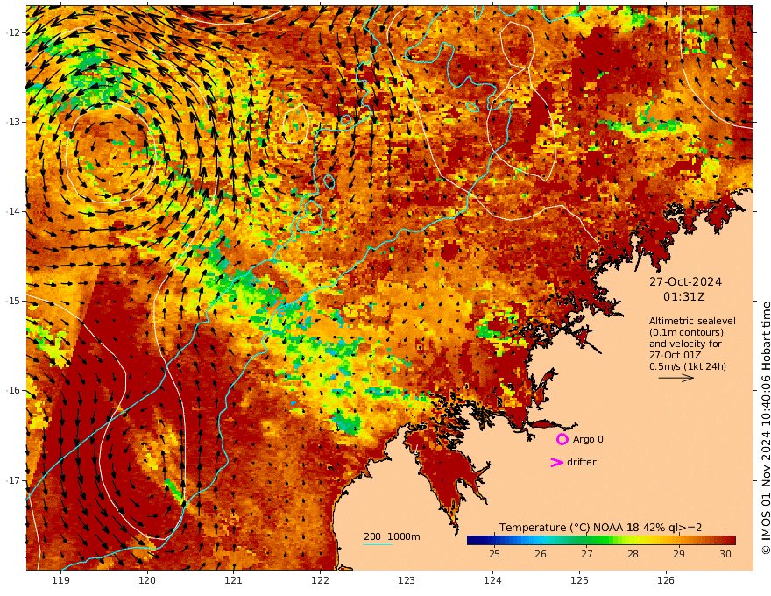Click the magenta drifter legend arrowhead
This screenshot has width=771, height=596.
556,462
